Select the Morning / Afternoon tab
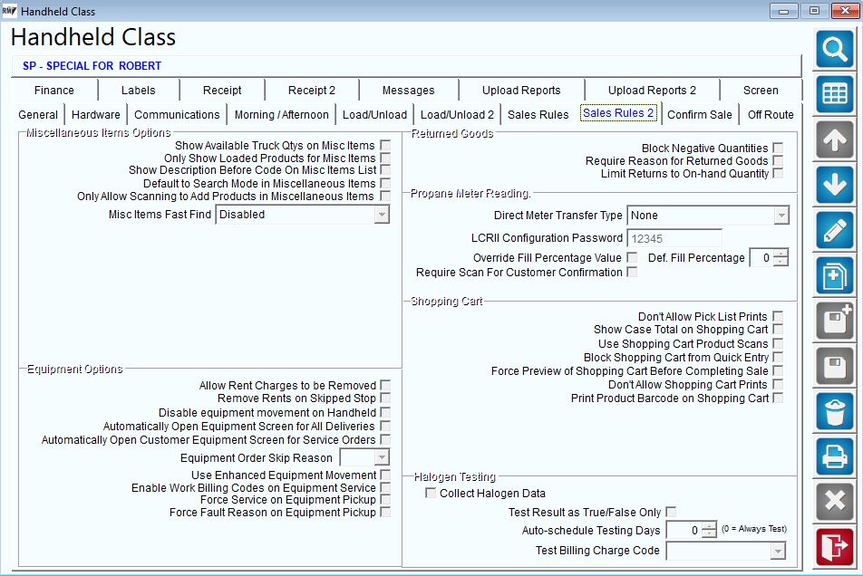Image resolution: width=863 pixels, height=576 pixels. [x=281, y=114]
